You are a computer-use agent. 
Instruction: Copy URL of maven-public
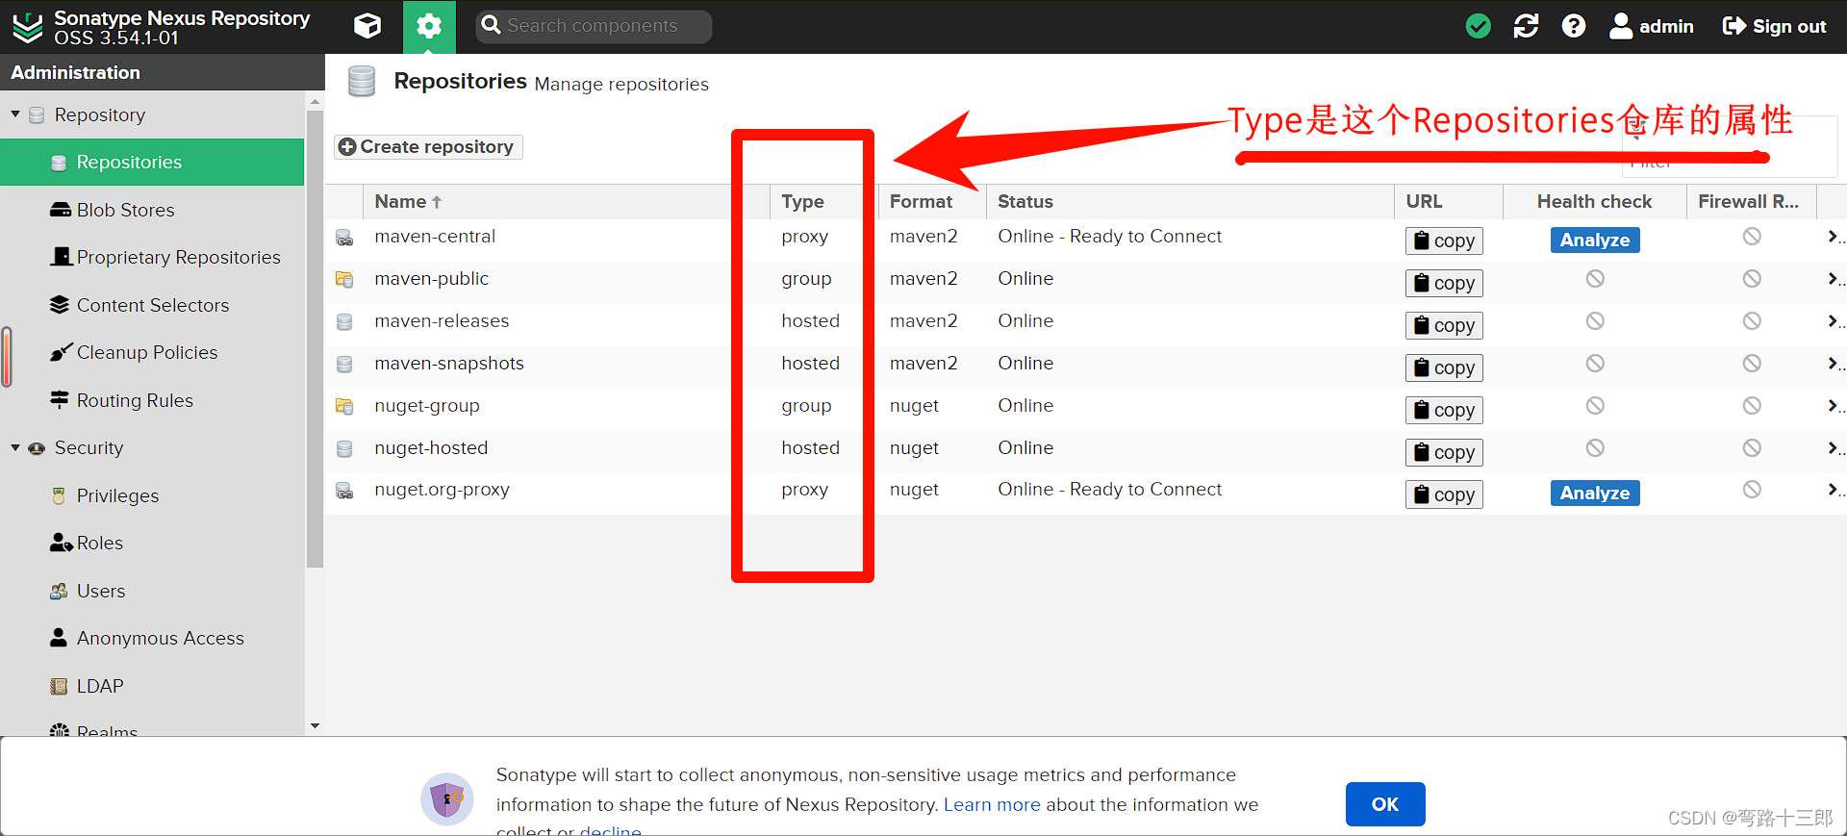coord(1444,283)
